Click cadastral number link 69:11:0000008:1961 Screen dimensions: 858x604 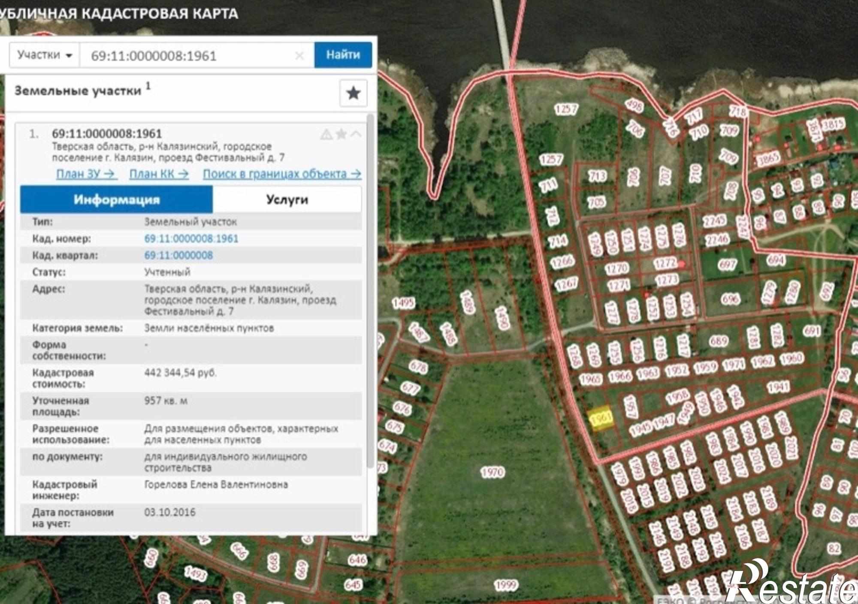coord(191,239)
